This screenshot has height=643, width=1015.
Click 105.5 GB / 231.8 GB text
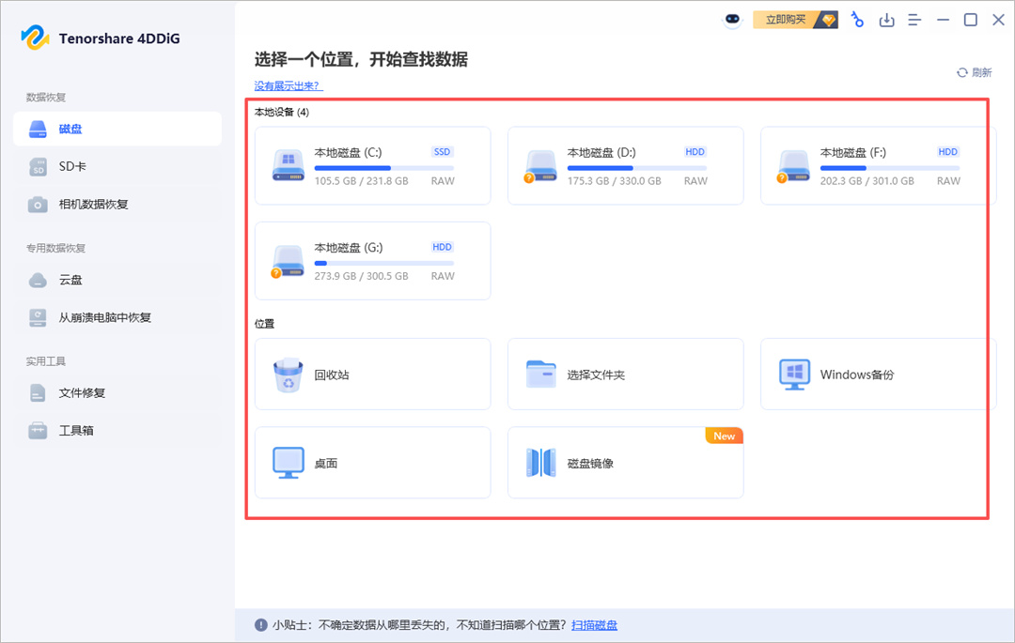coord(361,181)
